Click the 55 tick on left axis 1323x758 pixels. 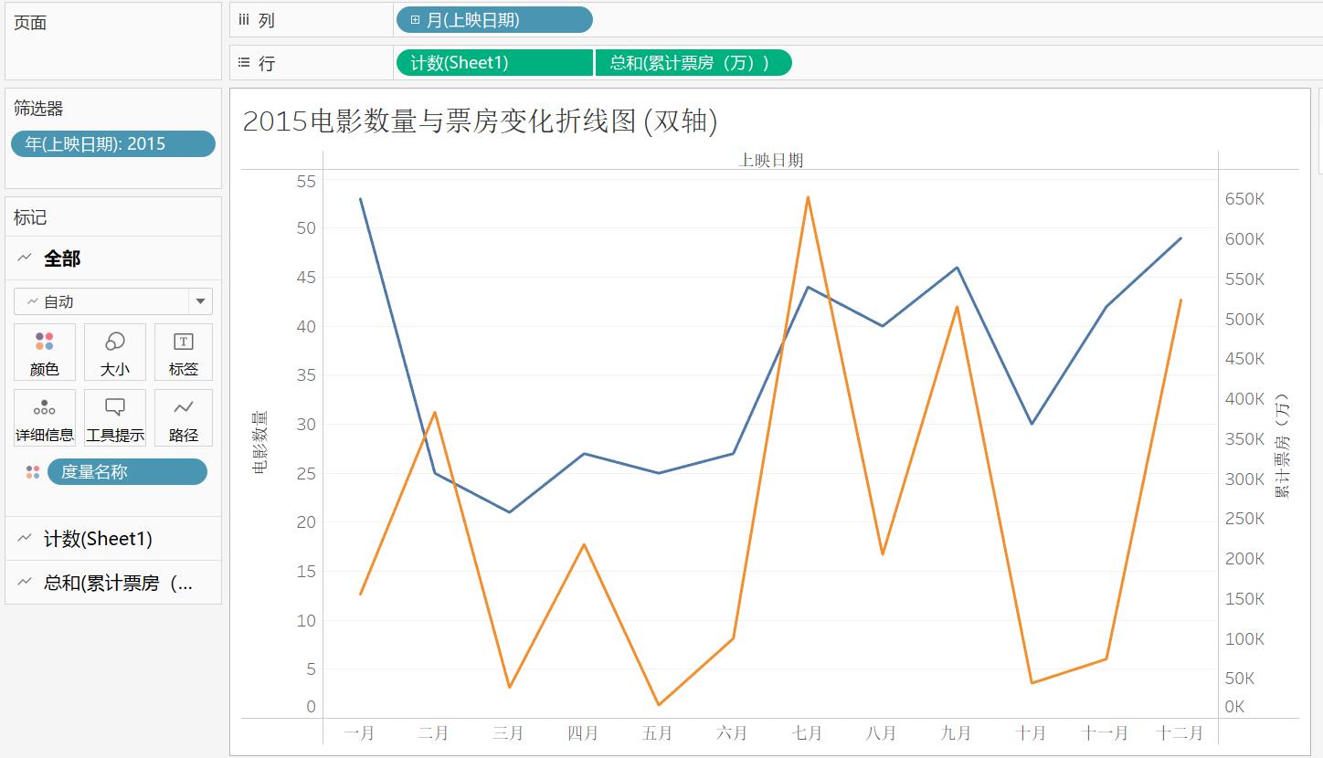click(306, 181)
